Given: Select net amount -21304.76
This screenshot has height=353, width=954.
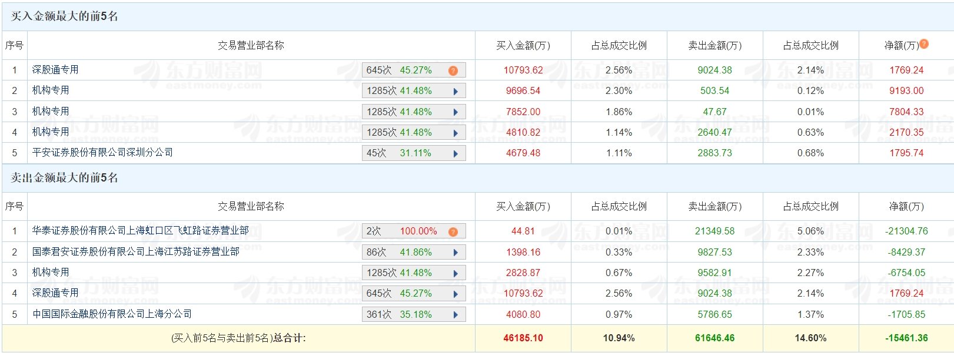Looking at the screenshot, I should click(x=906, y=231).
